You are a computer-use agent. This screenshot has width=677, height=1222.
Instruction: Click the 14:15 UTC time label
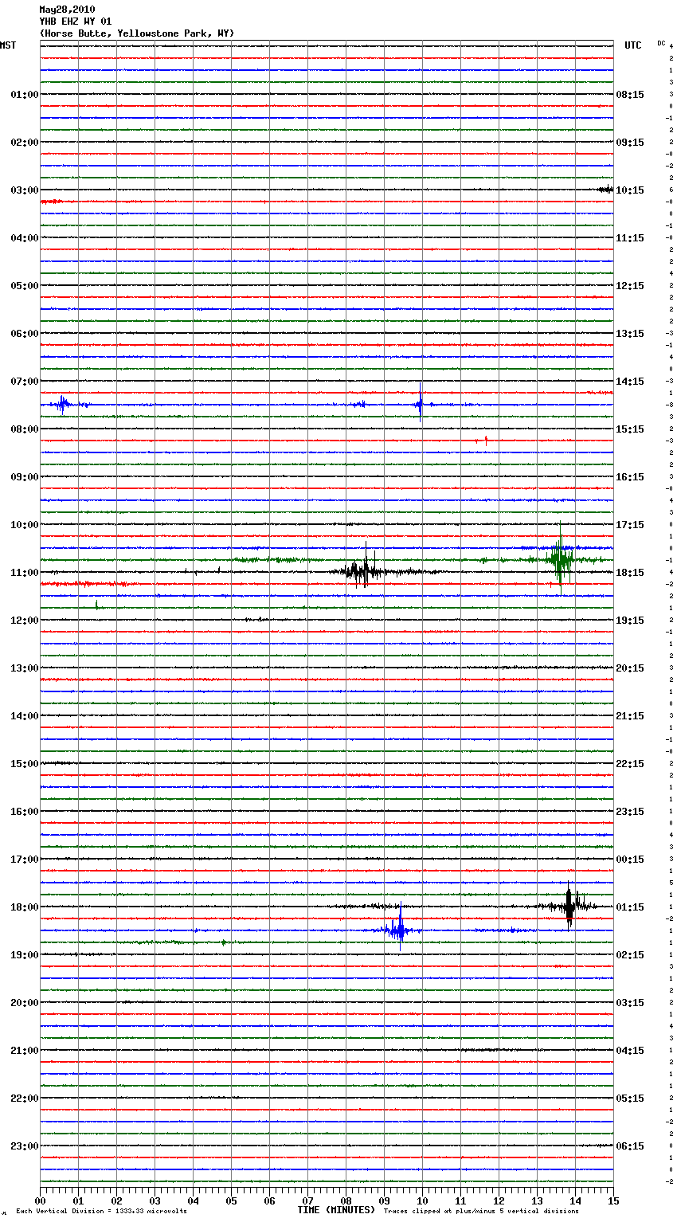630,382
